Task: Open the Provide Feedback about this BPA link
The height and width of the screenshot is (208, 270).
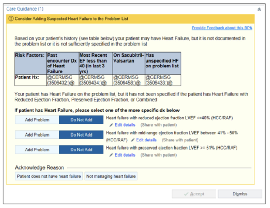Action: (222, 28)
